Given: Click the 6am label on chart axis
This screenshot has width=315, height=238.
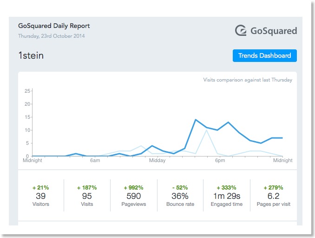Looking at the screenshot, I should point(95,161).
